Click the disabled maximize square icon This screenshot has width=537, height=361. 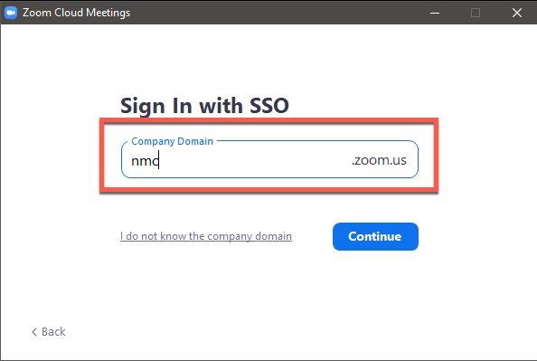476,13
